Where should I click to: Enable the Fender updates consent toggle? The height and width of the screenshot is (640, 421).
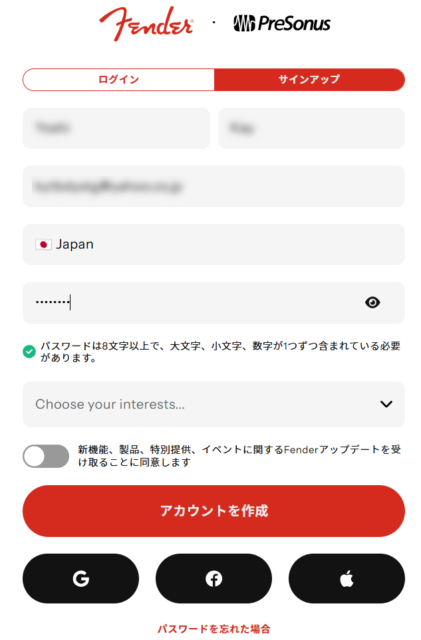[x=45, y=456]
